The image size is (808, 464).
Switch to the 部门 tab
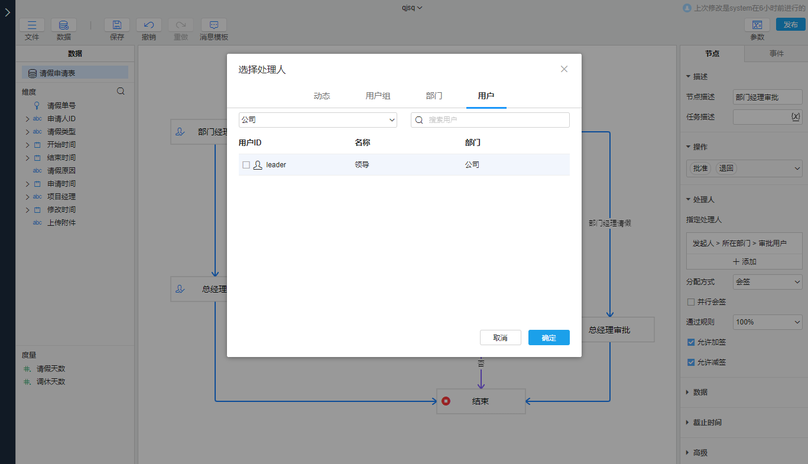(434, 96)
